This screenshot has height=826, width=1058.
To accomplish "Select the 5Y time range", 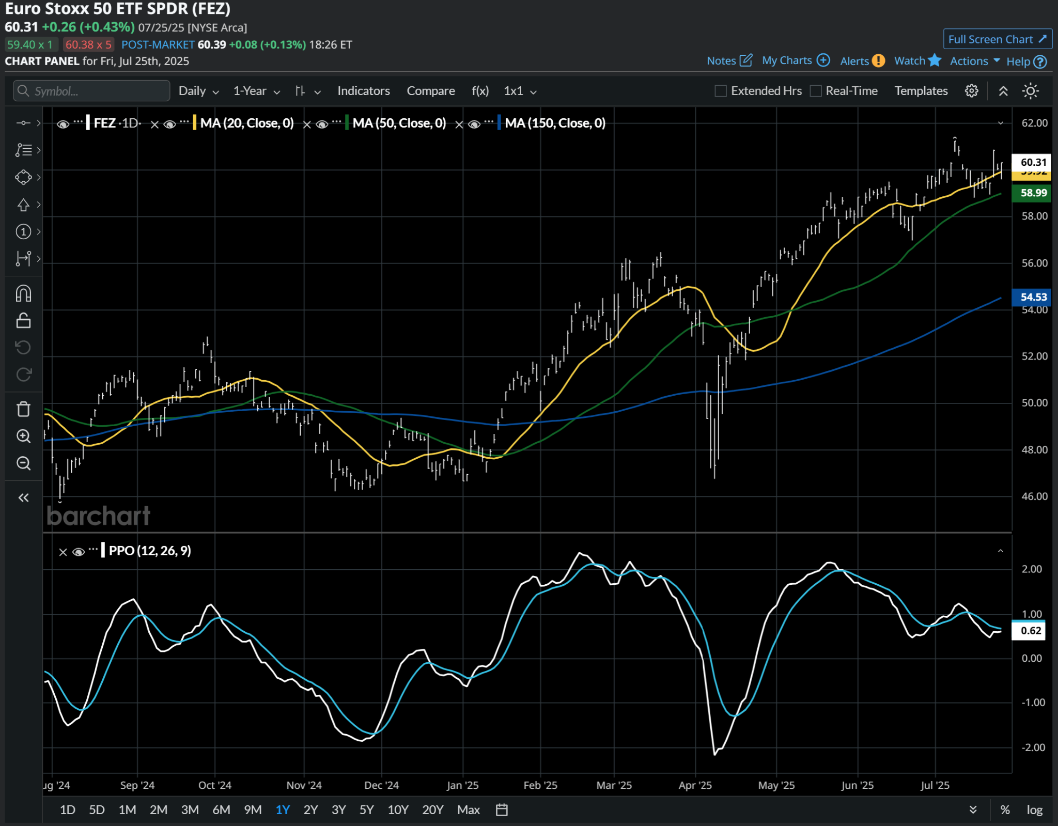I will (x=366, y=809).
